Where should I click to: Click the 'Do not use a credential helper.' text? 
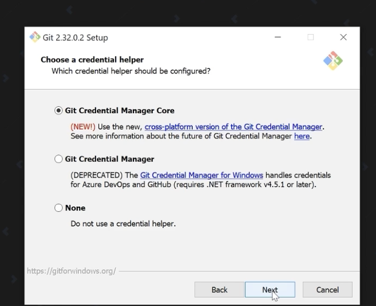point(123,224)
